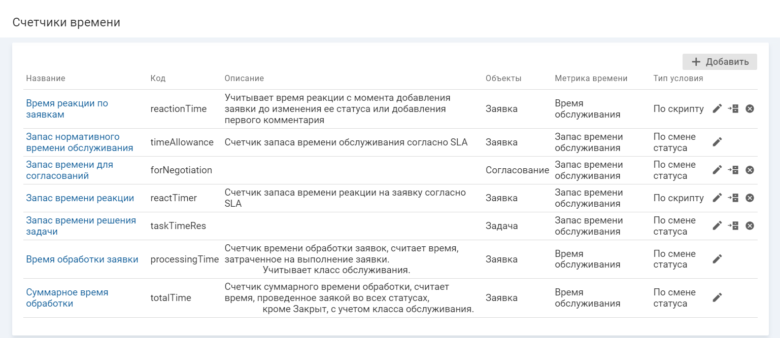This screenshot has height=338, width=780.
Task: Edit the reactionTime counter with pencil icon
Action: tap(717, 108)
